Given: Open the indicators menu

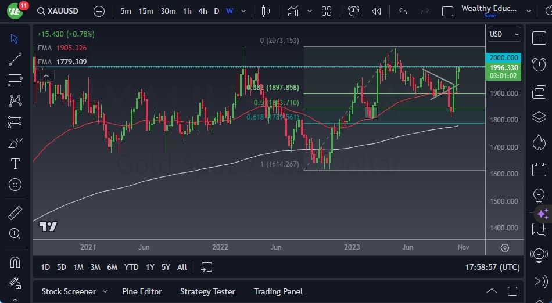Looking at the screenshot, I should tap(293, 11).
